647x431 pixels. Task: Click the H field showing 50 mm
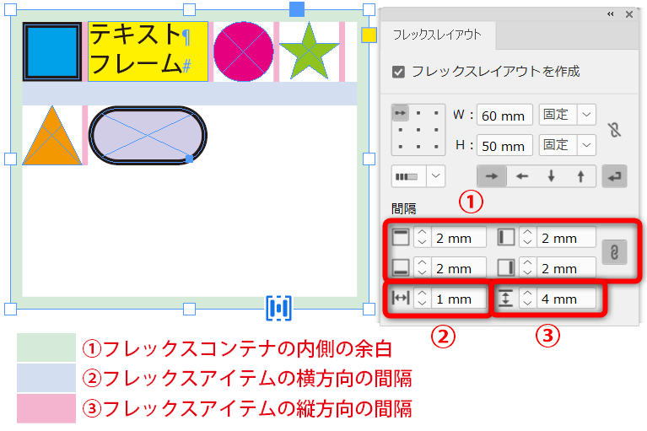(x=504, y=146)
